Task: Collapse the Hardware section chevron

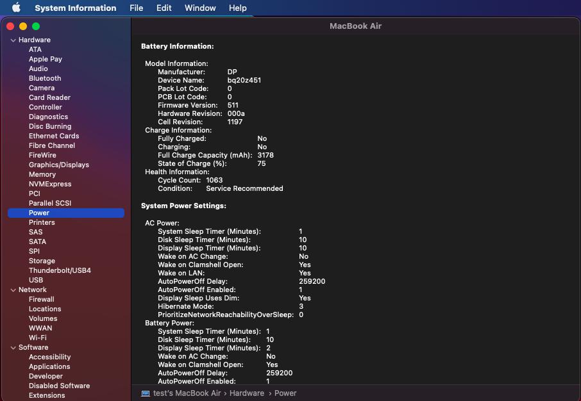Action: (13, 40)
